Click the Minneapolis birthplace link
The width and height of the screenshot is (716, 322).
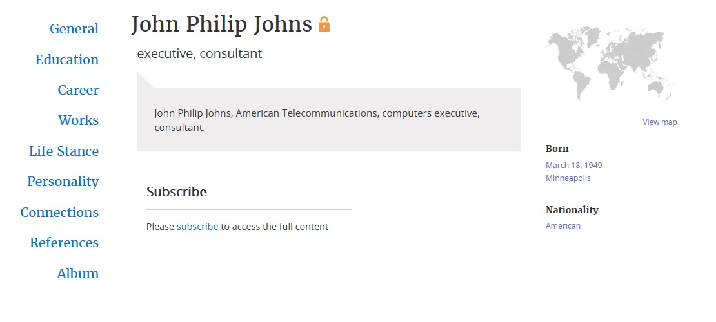click(568, 178)
